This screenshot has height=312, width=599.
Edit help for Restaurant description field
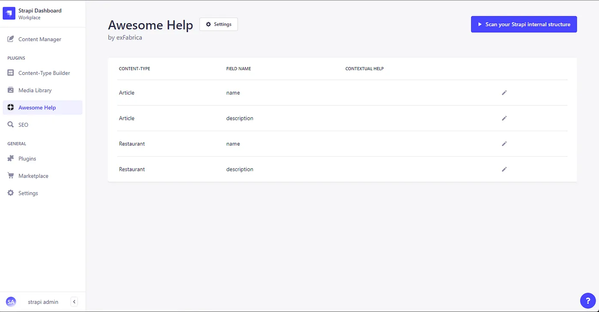(504, 169)
